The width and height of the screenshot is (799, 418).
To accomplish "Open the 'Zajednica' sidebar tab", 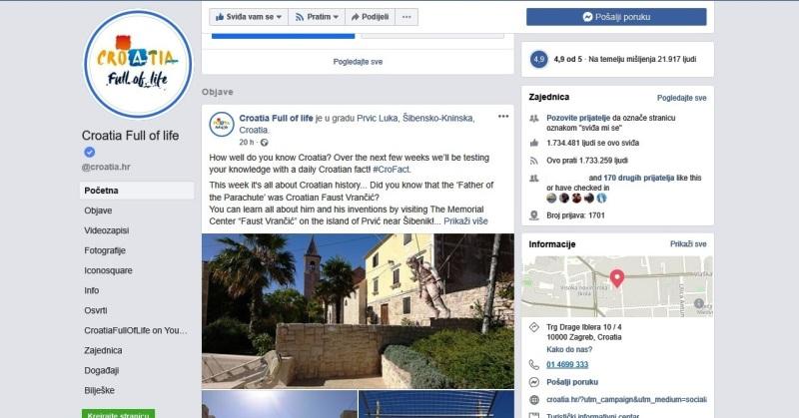I will coord(103,350).
